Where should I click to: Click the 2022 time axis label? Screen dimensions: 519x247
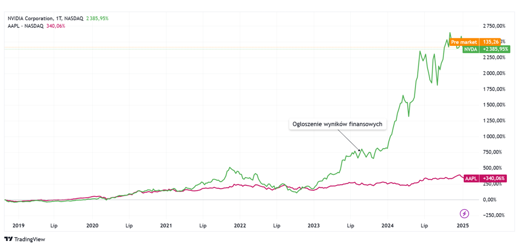click(240, 226)
